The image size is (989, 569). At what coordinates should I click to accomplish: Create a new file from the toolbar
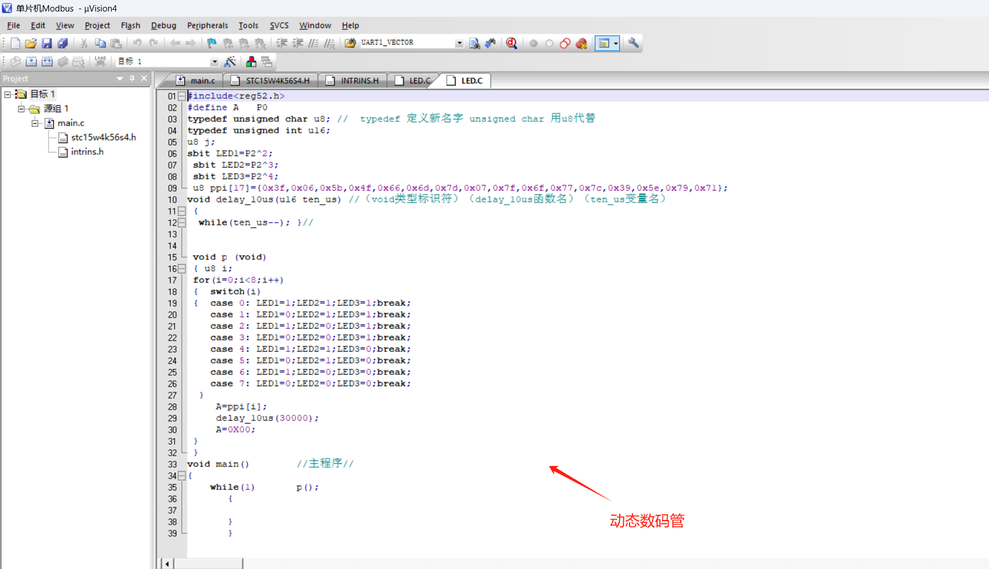pos(15,43)
